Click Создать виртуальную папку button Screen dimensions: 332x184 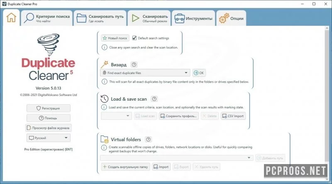pos(126,167)
